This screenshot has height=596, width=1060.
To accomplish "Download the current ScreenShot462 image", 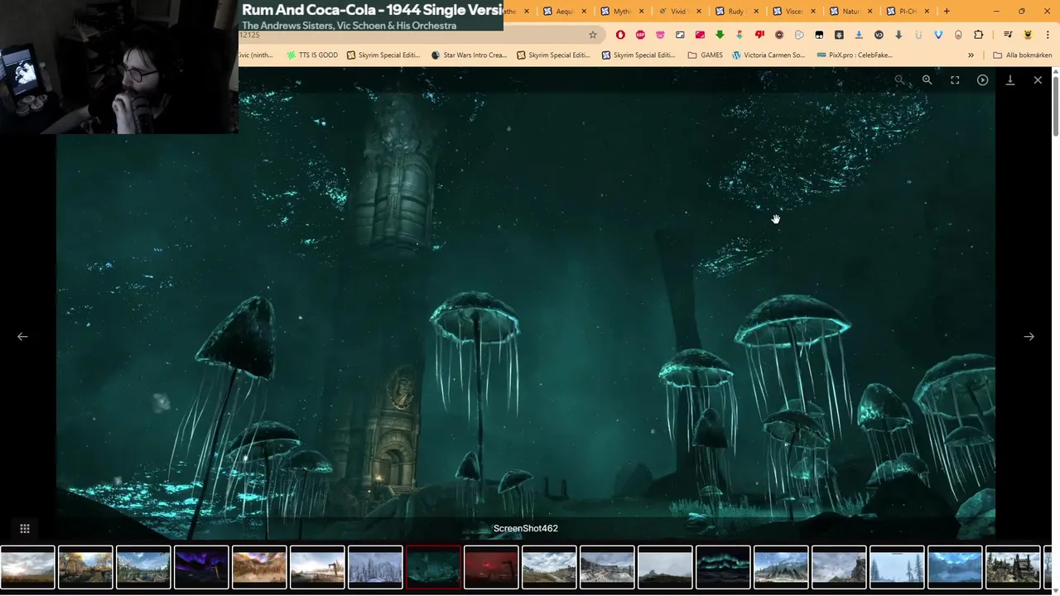I will coord(1010,80).
